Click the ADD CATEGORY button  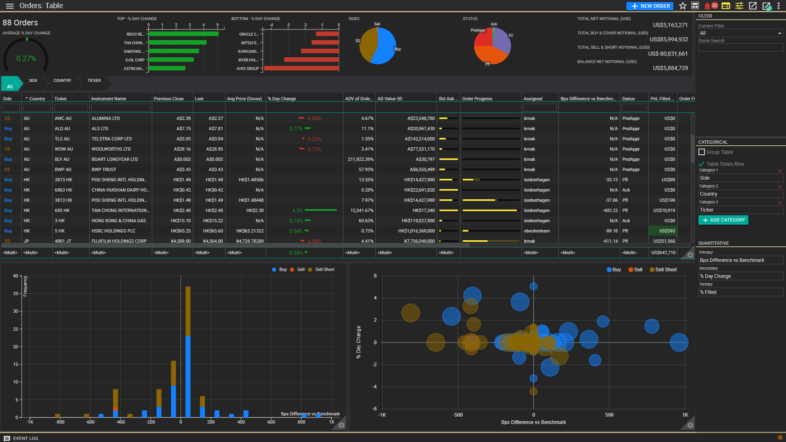click(x=723, y=220)
